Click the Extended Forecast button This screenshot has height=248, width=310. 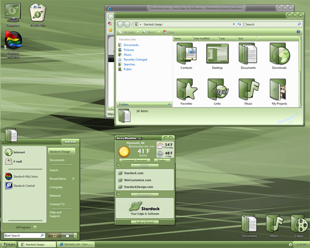point(135,160)
